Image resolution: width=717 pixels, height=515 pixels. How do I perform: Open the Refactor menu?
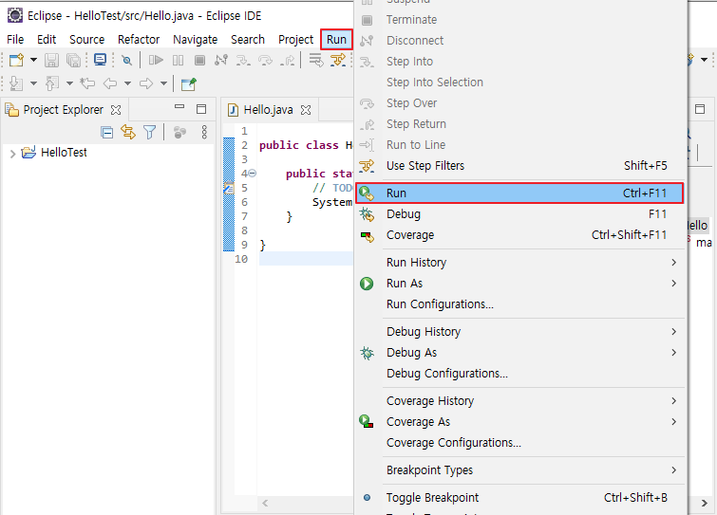(x=139, y=40)
